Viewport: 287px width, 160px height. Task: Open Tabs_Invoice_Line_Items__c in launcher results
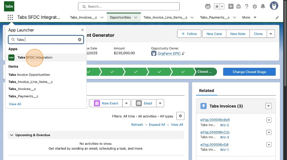31,82
